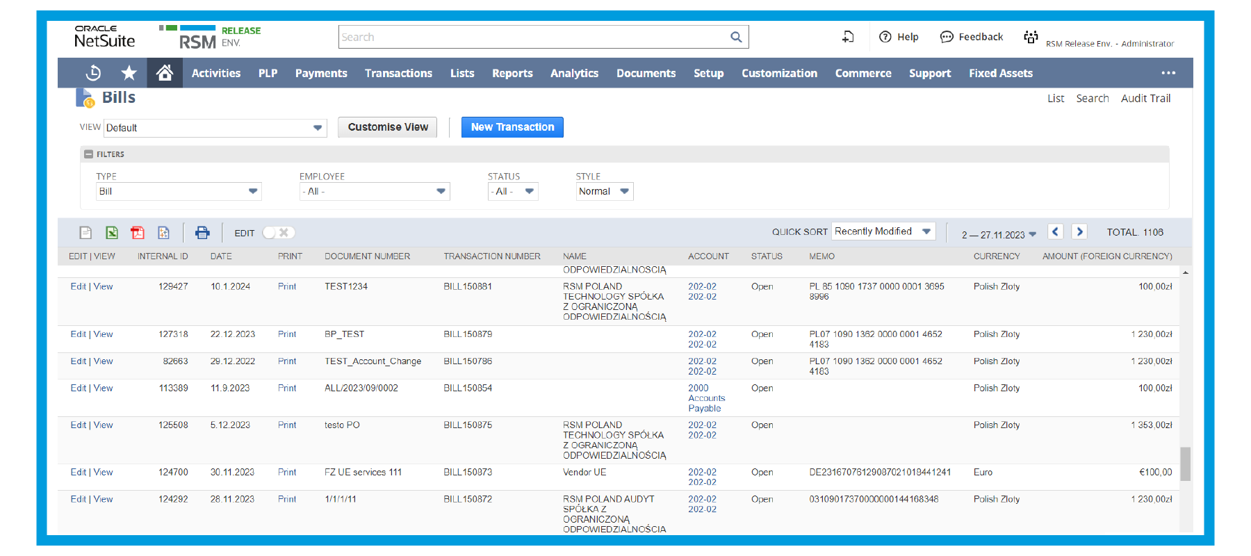Open the Recent Records history icon
The image size is (1251, 556).
[x=93, y=73]
